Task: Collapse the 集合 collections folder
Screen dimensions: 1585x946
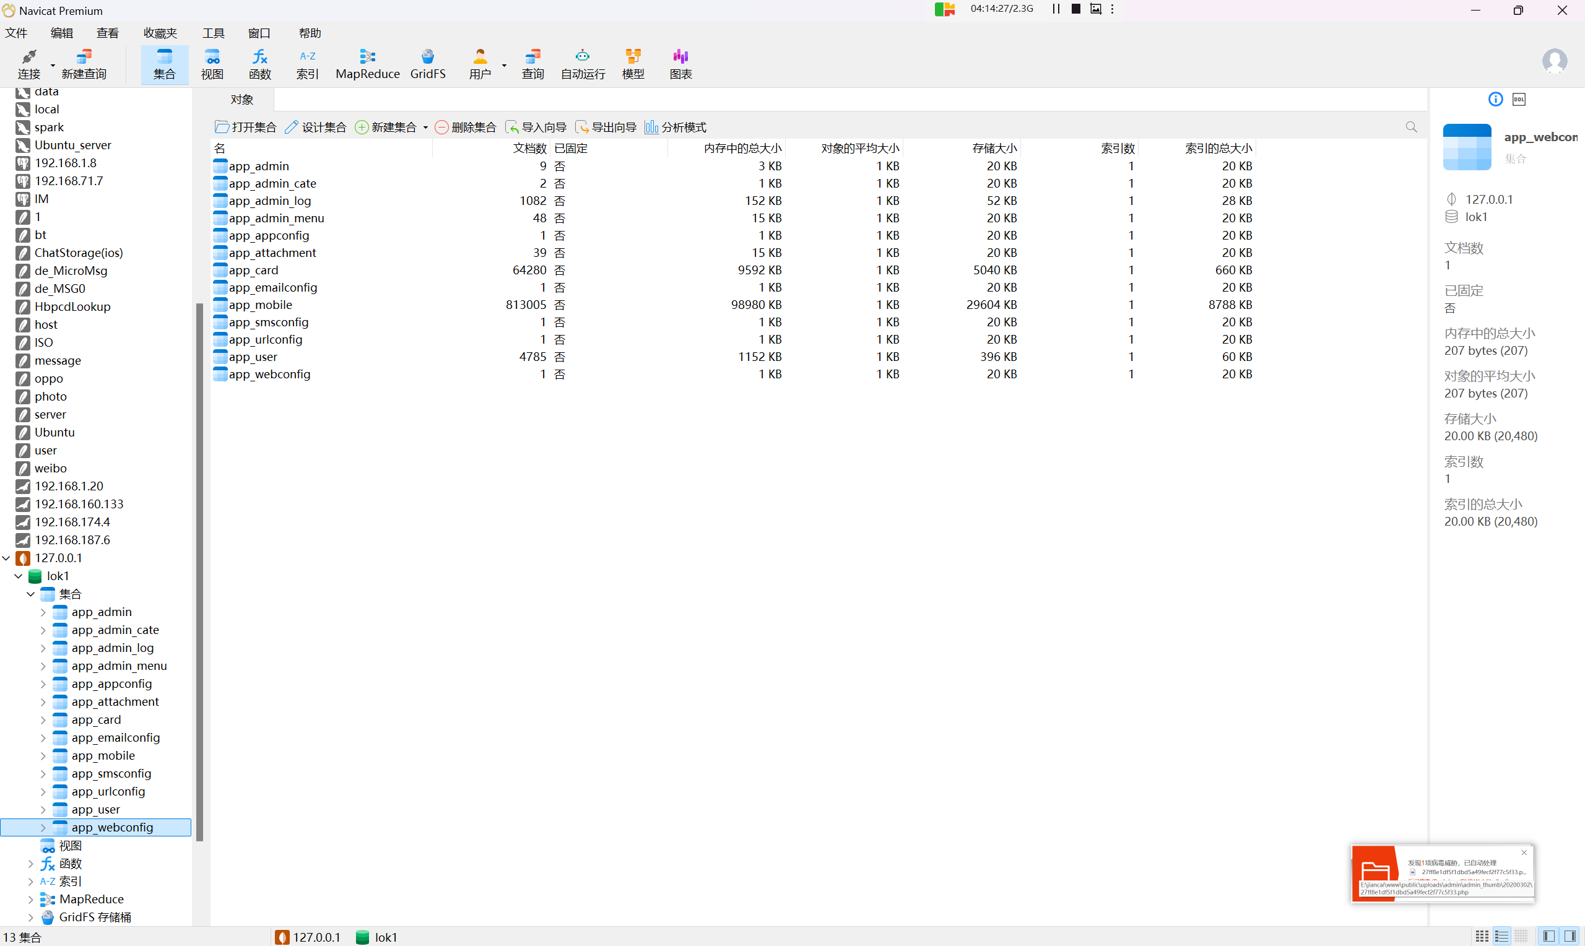Action: click(x=30, y=594)
